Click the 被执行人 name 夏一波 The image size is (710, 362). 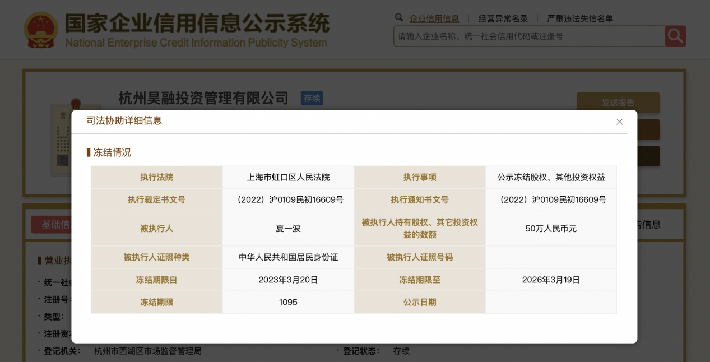288,228
